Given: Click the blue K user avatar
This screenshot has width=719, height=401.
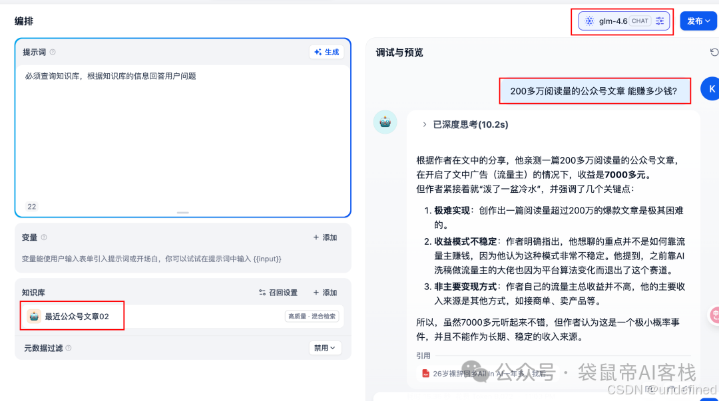Looking at the screenshot, I should point(710,88).
